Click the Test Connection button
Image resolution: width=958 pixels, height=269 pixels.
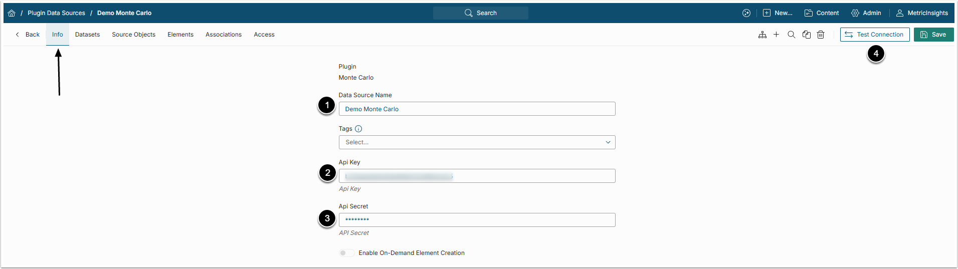pos(874,35)
